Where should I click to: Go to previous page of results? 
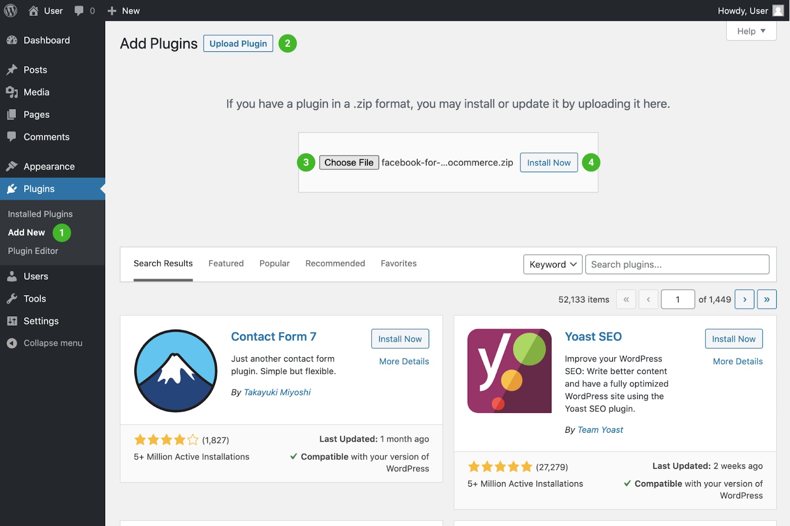click(648, 300)
